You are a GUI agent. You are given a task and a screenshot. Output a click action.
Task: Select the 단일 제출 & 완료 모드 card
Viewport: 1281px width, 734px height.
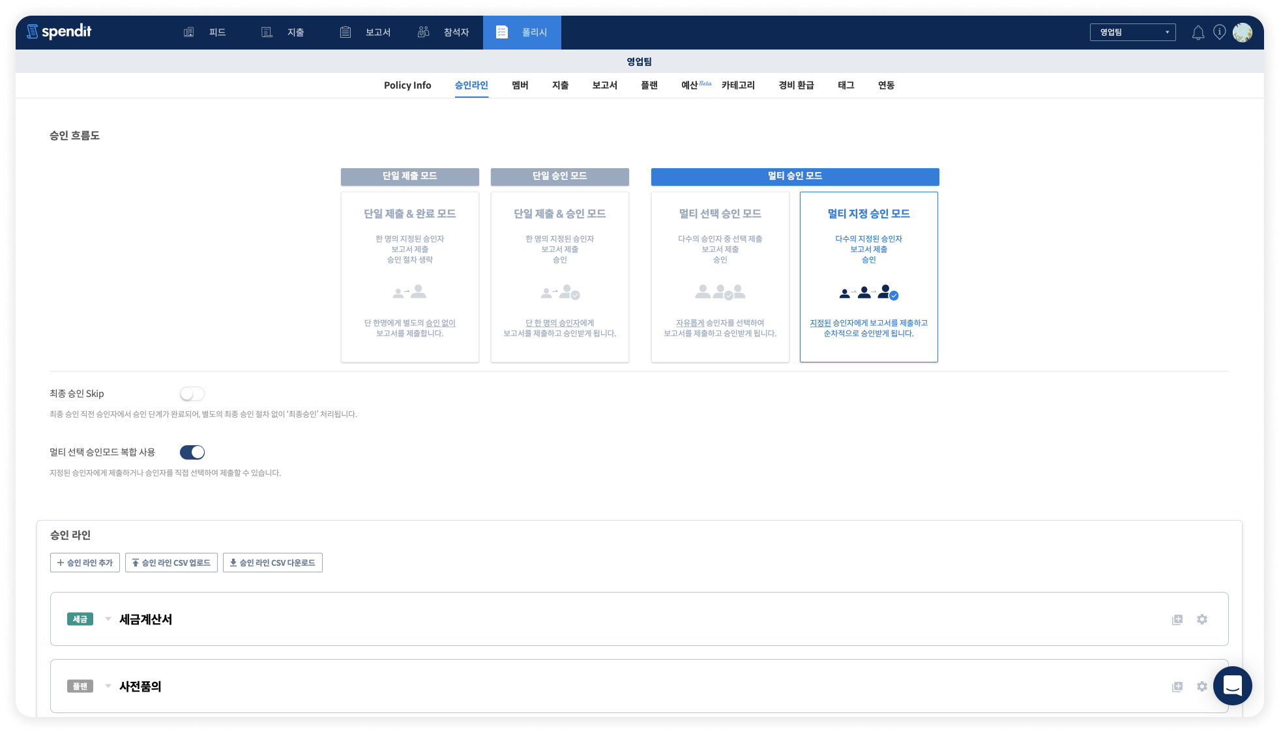point(409,277)
